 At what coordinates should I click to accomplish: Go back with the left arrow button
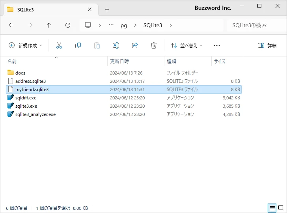[x=11, y=25]
